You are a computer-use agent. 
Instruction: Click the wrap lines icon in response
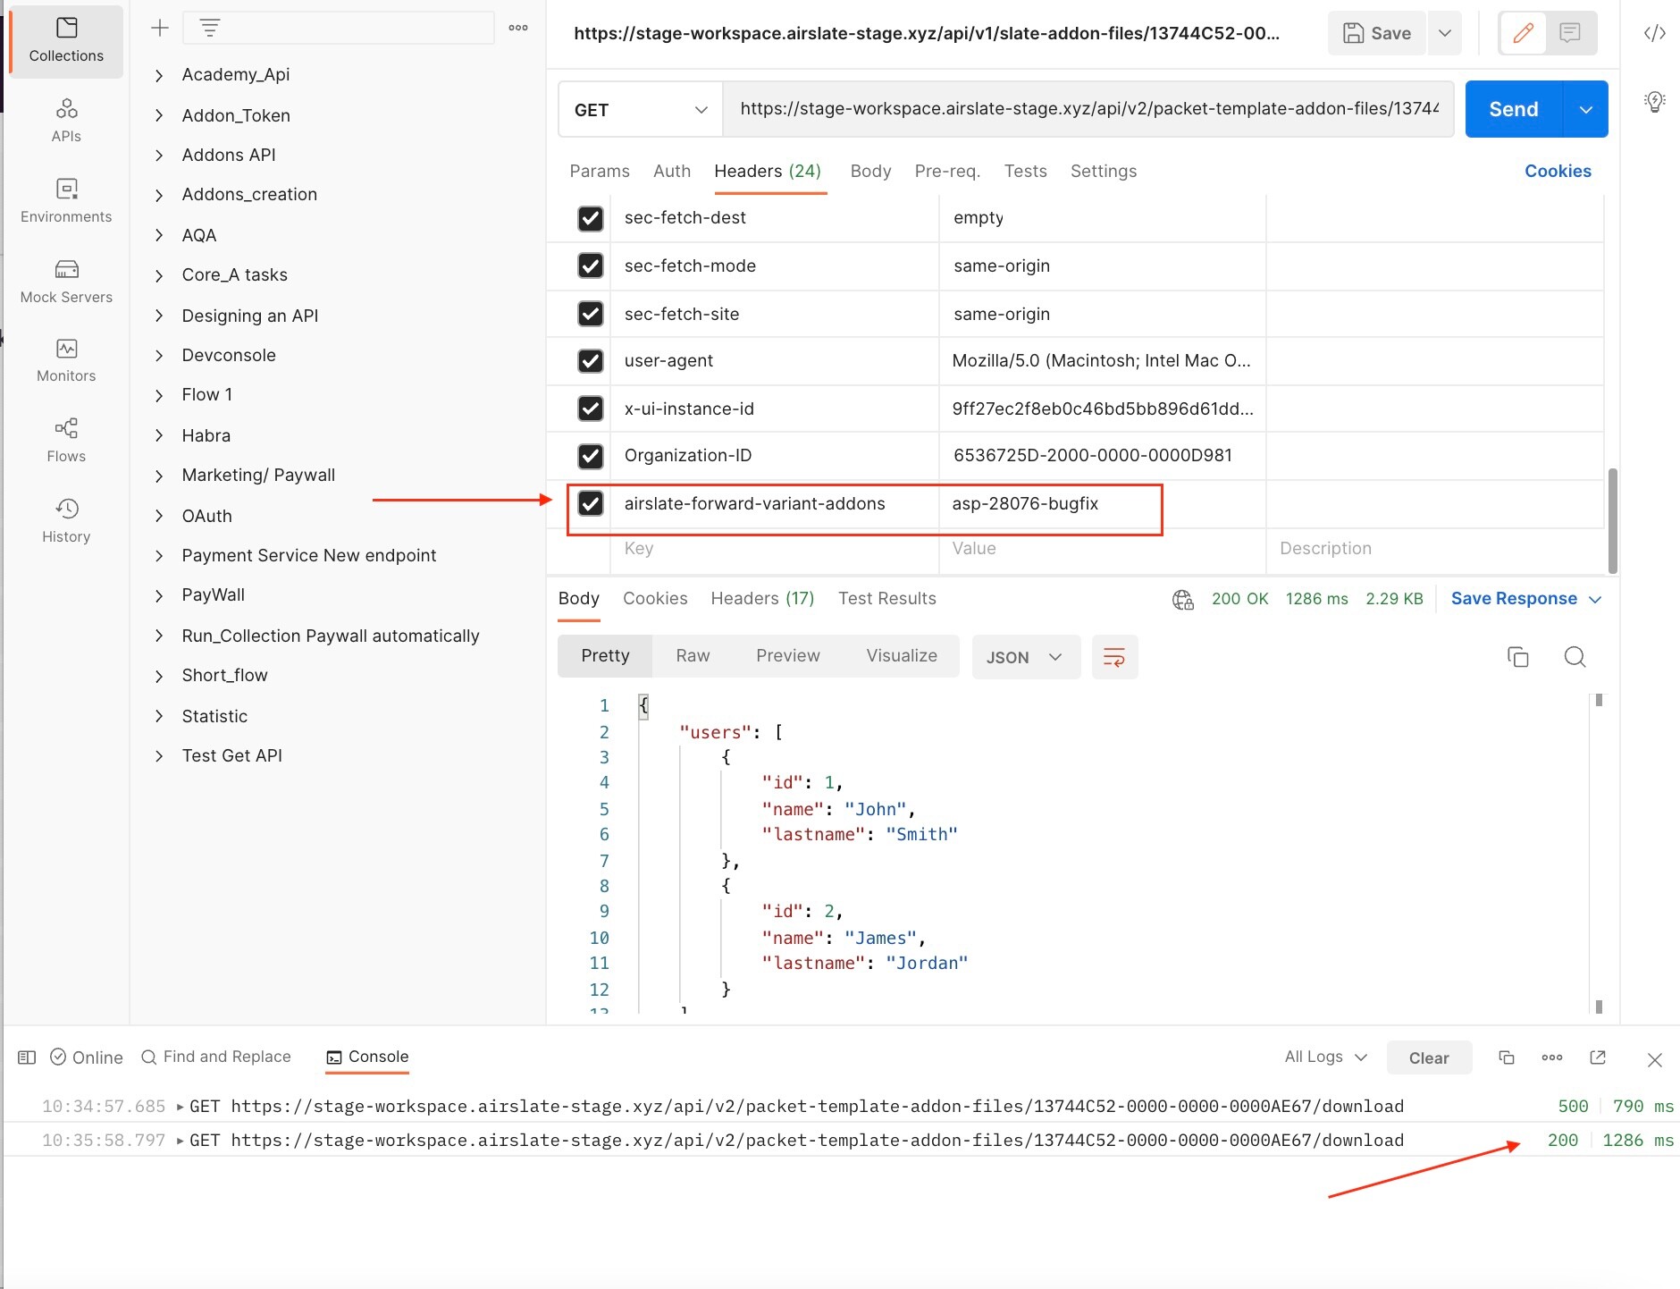1113,657
